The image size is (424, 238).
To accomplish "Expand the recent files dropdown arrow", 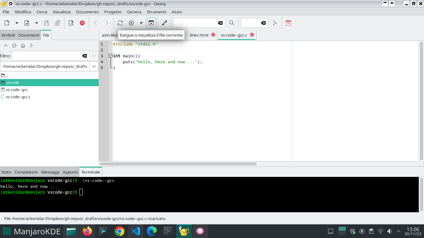I will pyautogui.click(x=37, y=23).
